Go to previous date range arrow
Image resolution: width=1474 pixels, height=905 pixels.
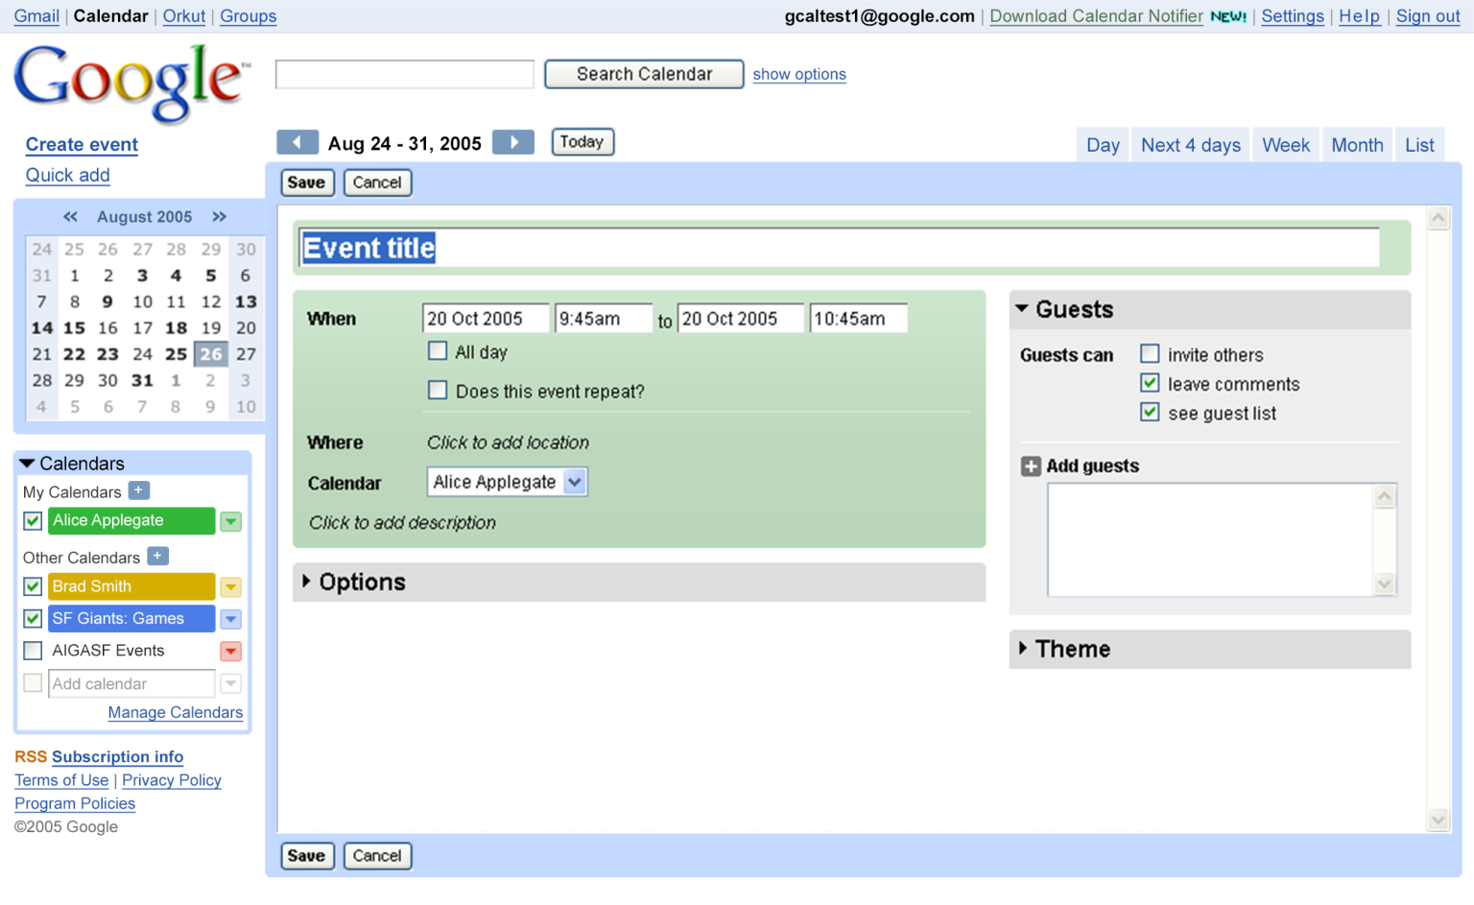[x=297, y=143]
